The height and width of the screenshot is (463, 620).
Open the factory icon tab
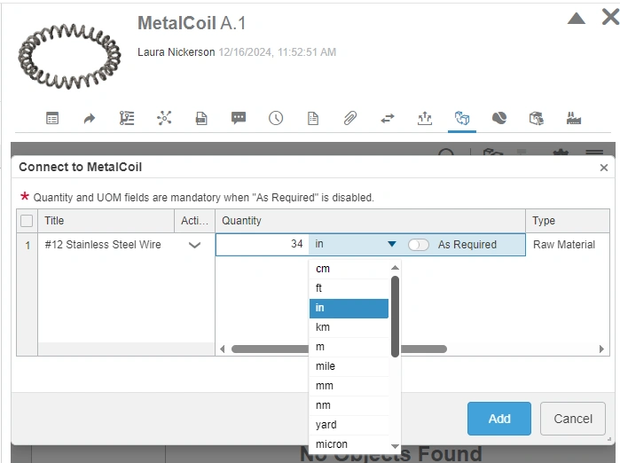573,118
